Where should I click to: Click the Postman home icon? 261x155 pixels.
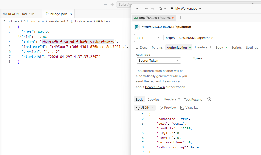click(160, 9)
